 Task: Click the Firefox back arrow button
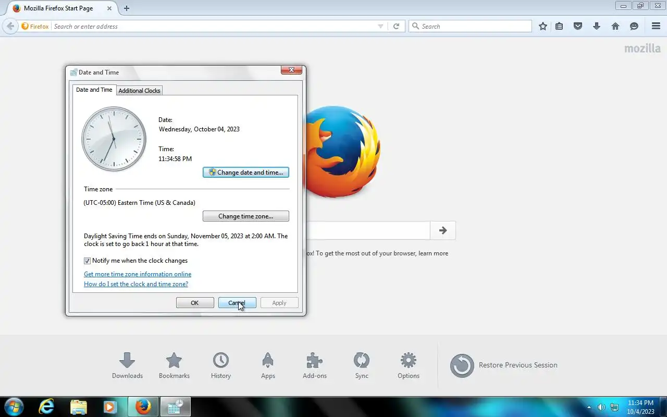tap(10, 26)
